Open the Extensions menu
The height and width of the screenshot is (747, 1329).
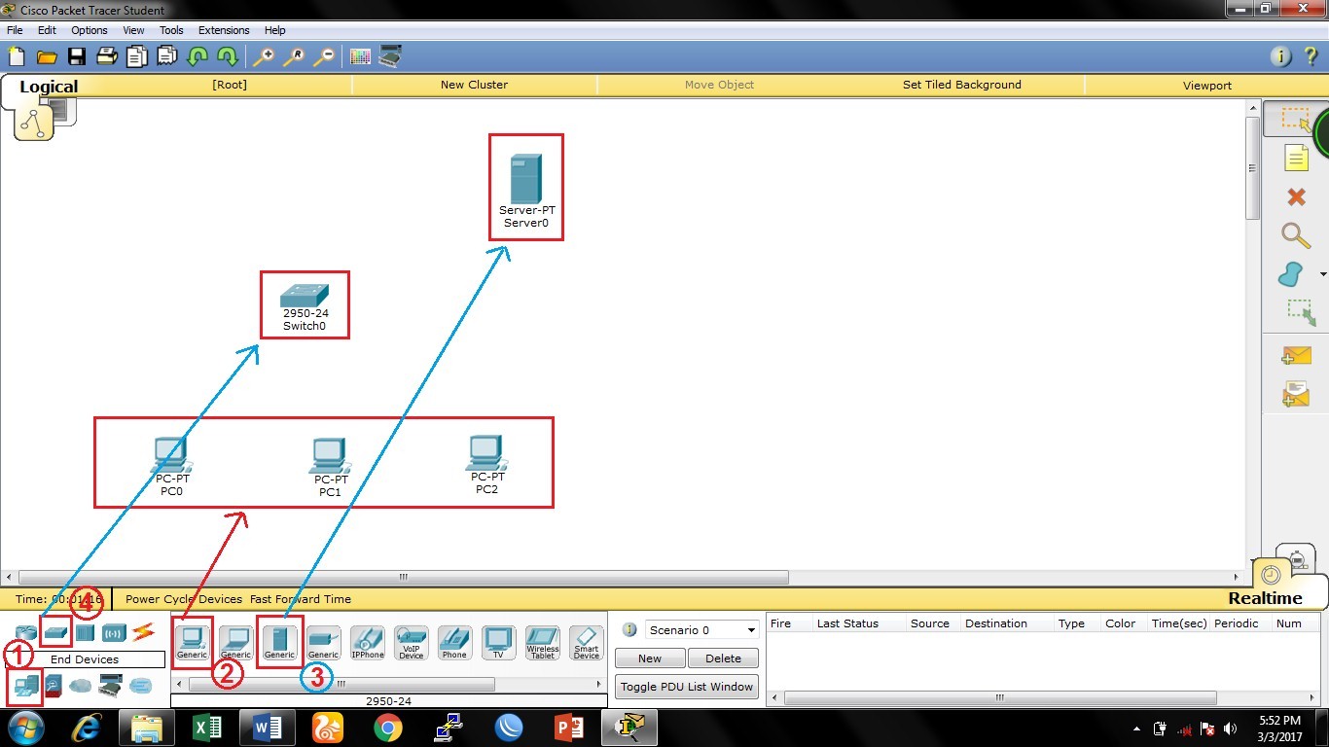[223, 30]
